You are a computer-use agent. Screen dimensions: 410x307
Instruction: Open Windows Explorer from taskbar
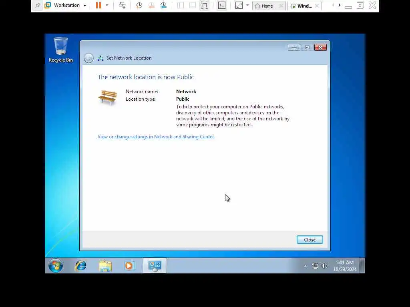click(105, 265)
